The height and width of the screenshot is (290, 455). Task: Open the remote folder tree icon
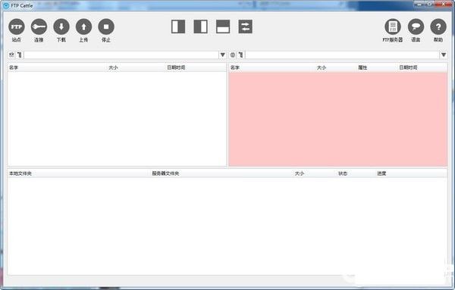pos(241,55)
